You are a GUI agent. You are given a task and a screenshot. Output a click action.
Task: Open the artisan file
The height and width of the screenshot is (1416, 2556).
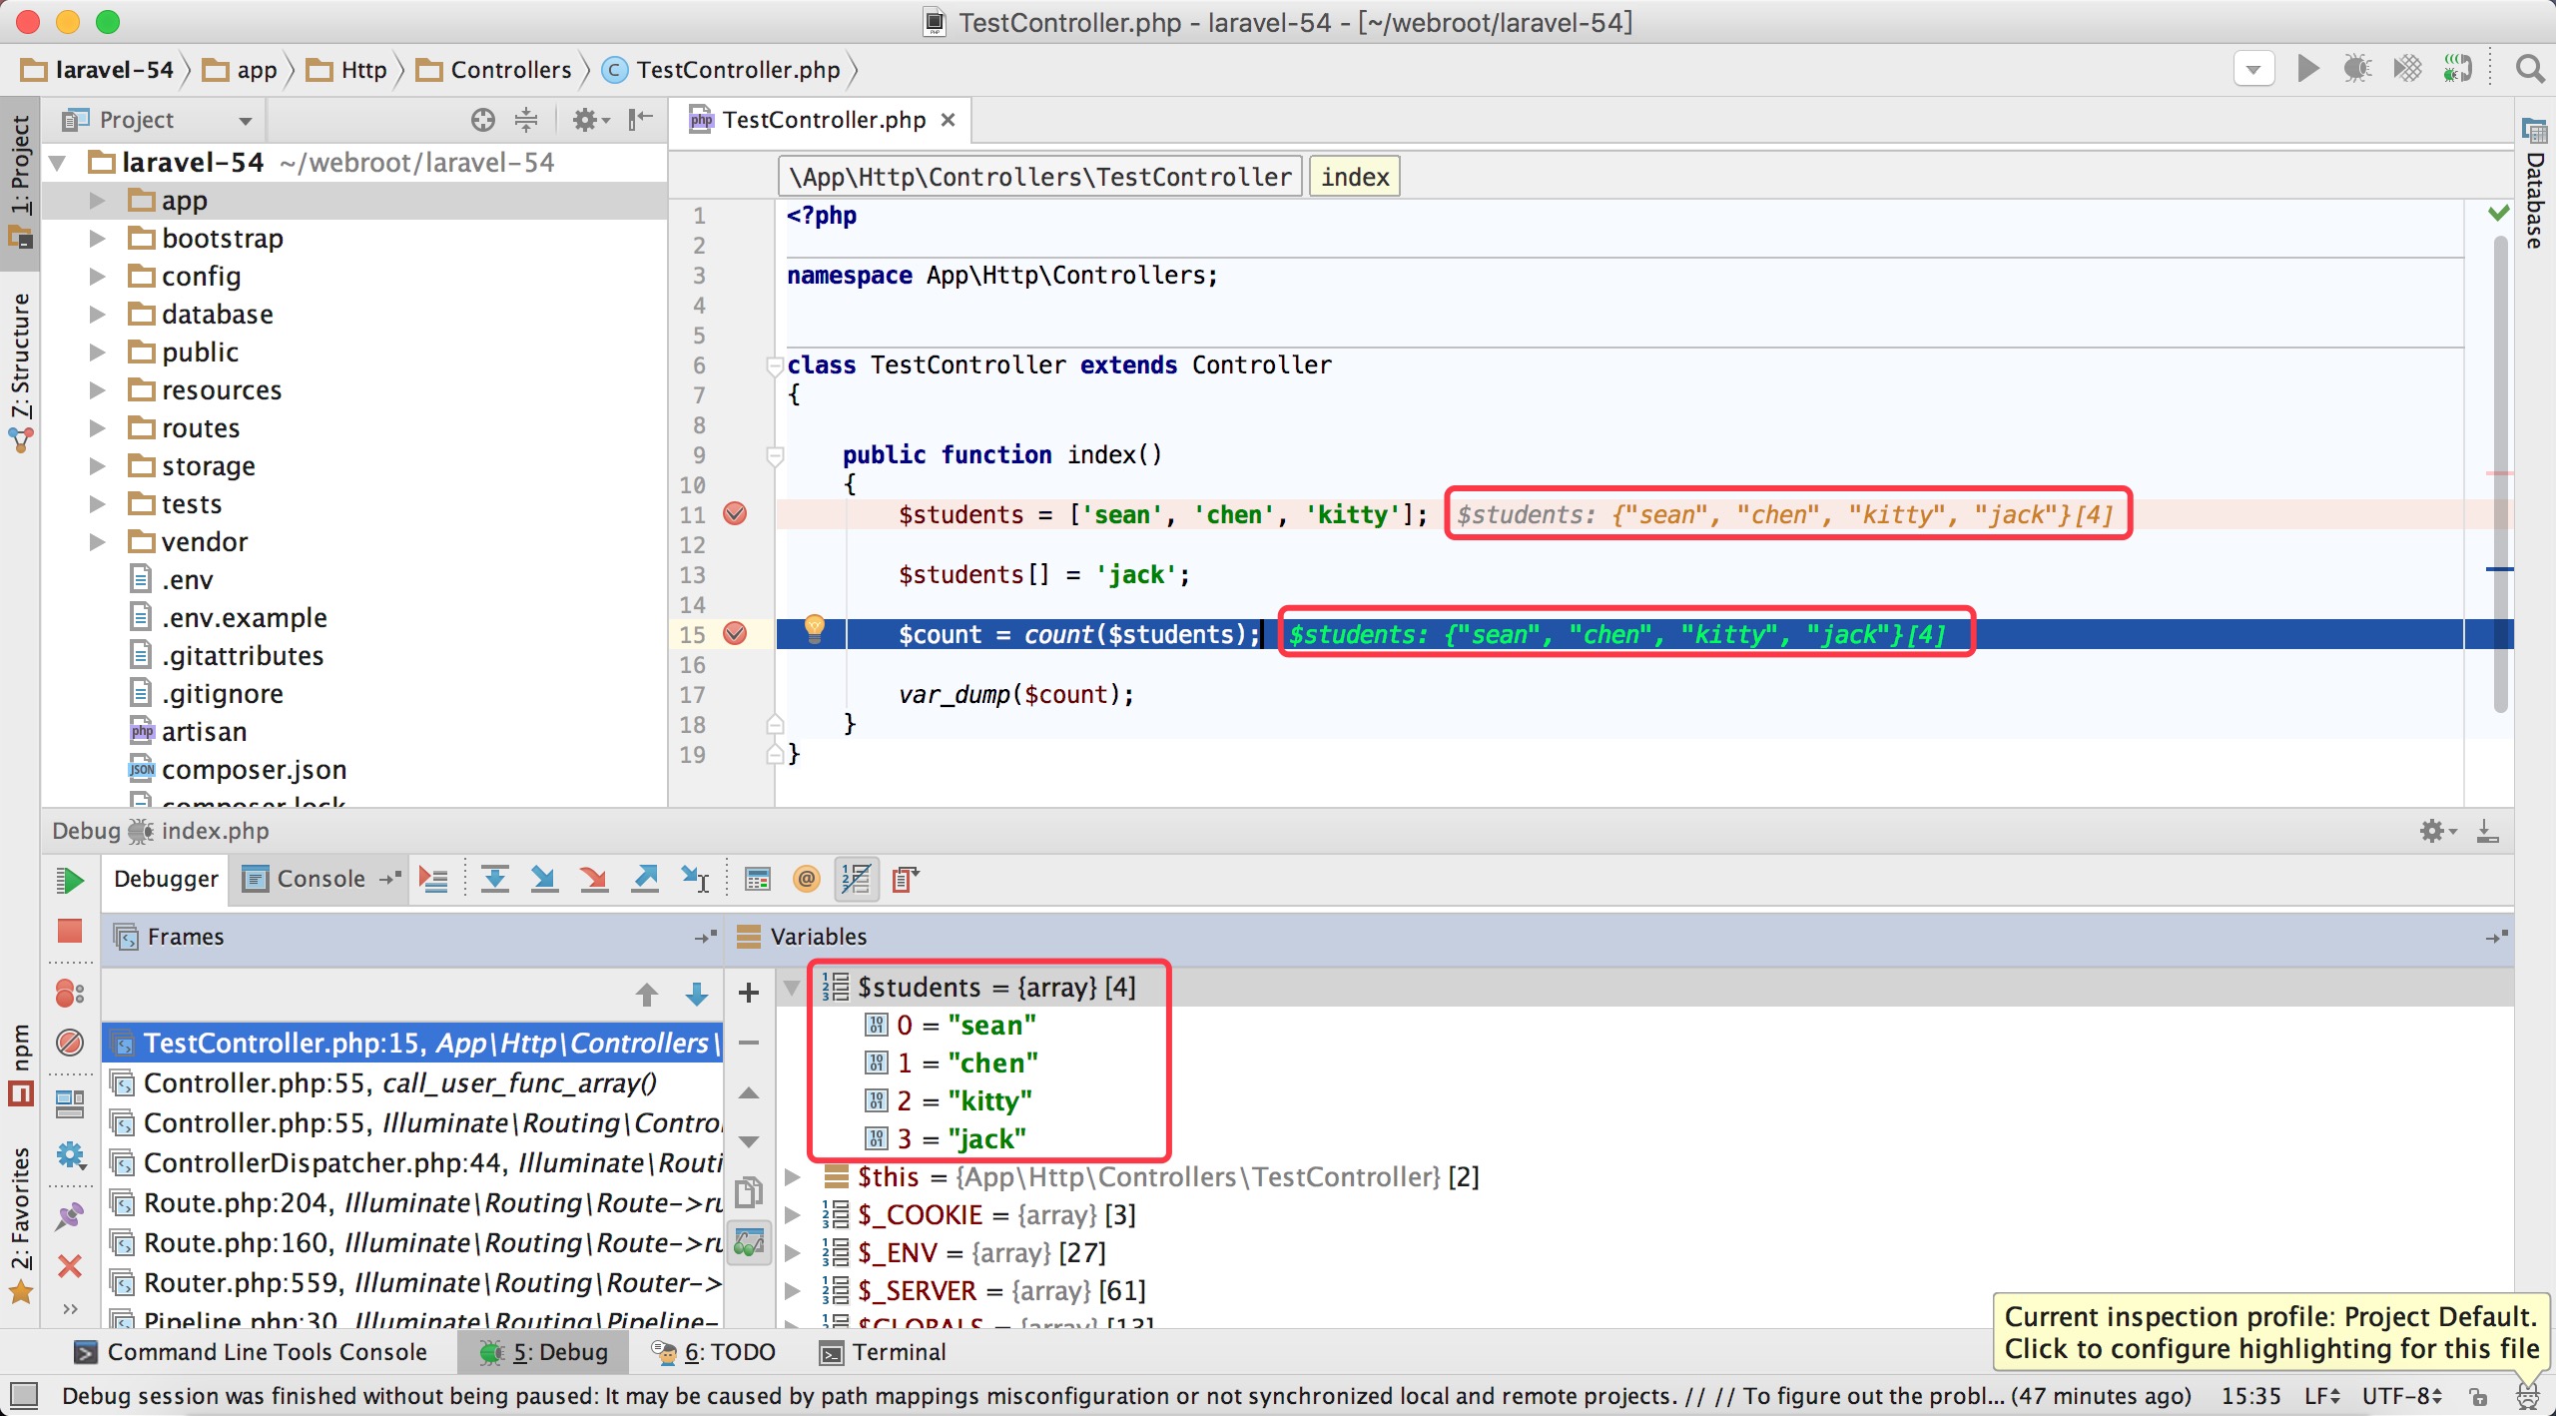(204, 732)
